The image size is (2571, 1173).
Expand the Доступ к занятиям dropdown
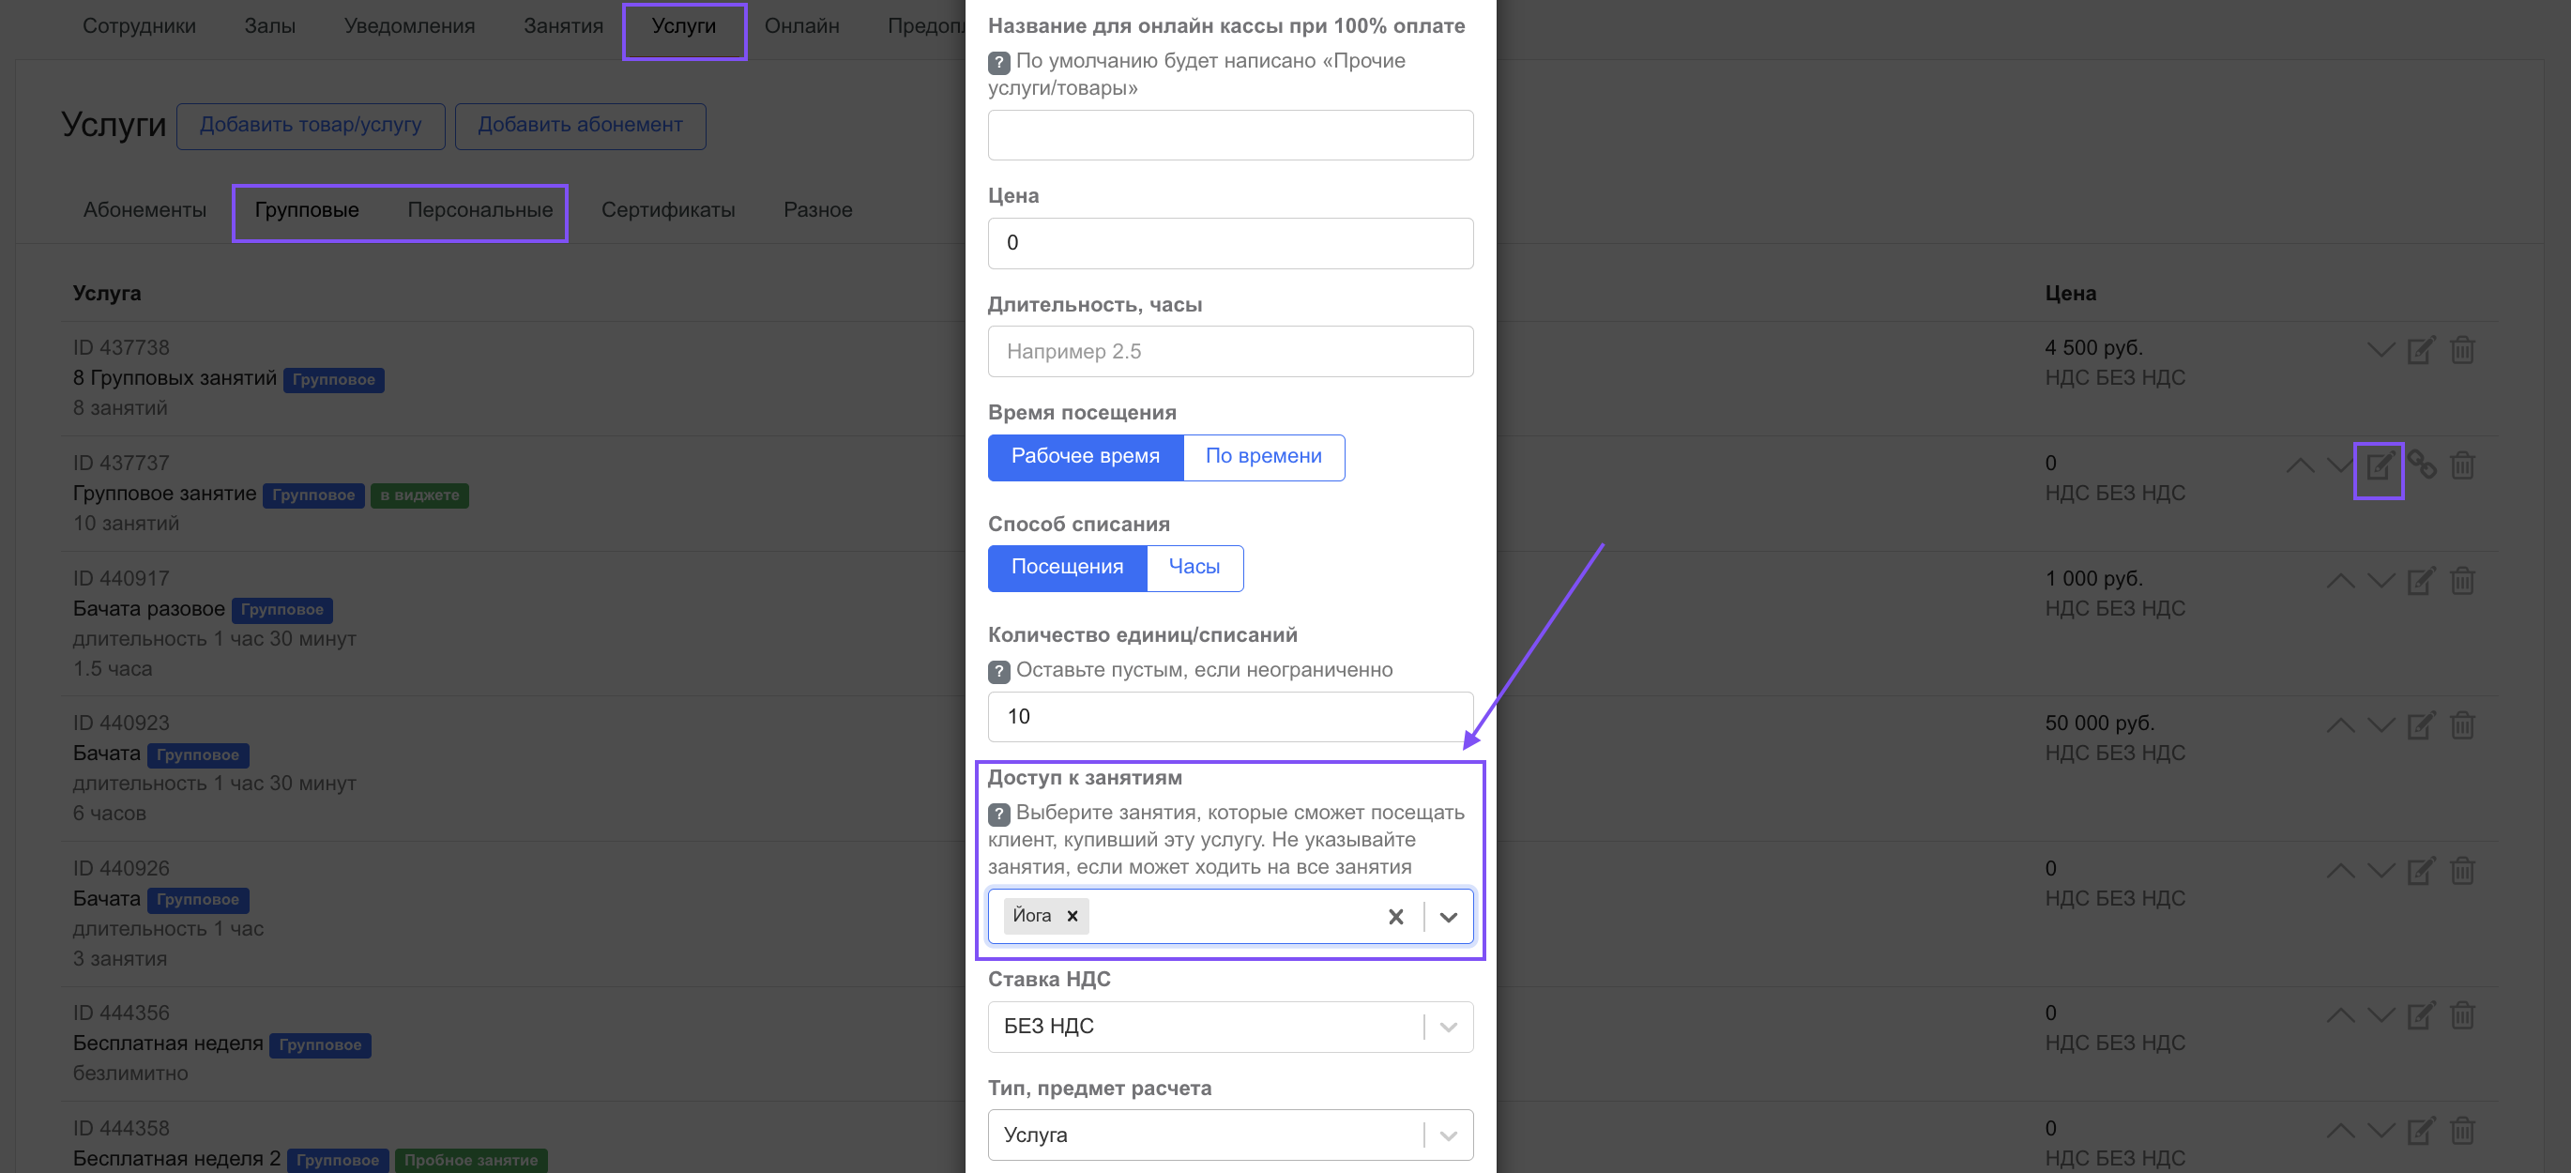click(x=1448, y=917)
